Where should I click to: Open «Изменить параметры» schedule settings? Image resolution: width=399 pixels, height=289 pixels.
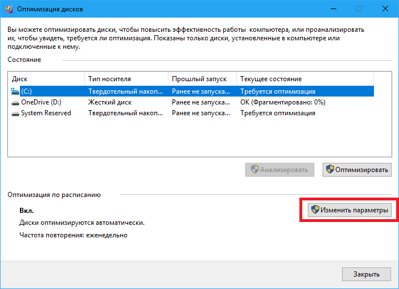(x=349, y=210)
